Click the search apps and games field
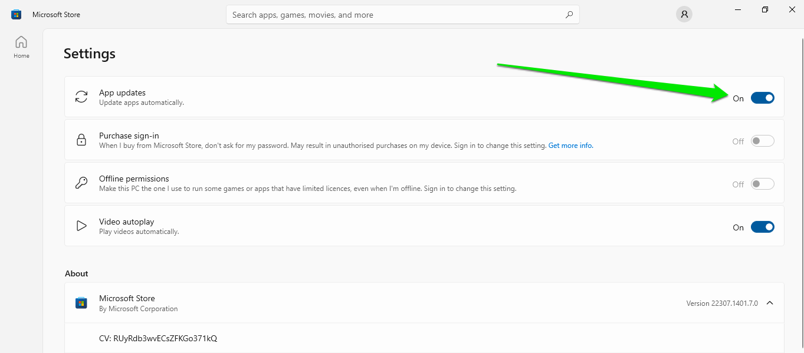This screenshot has width=804, height=353. (395, 15)
